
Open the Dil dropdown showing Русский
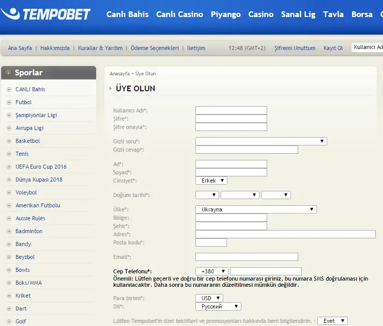218,306
